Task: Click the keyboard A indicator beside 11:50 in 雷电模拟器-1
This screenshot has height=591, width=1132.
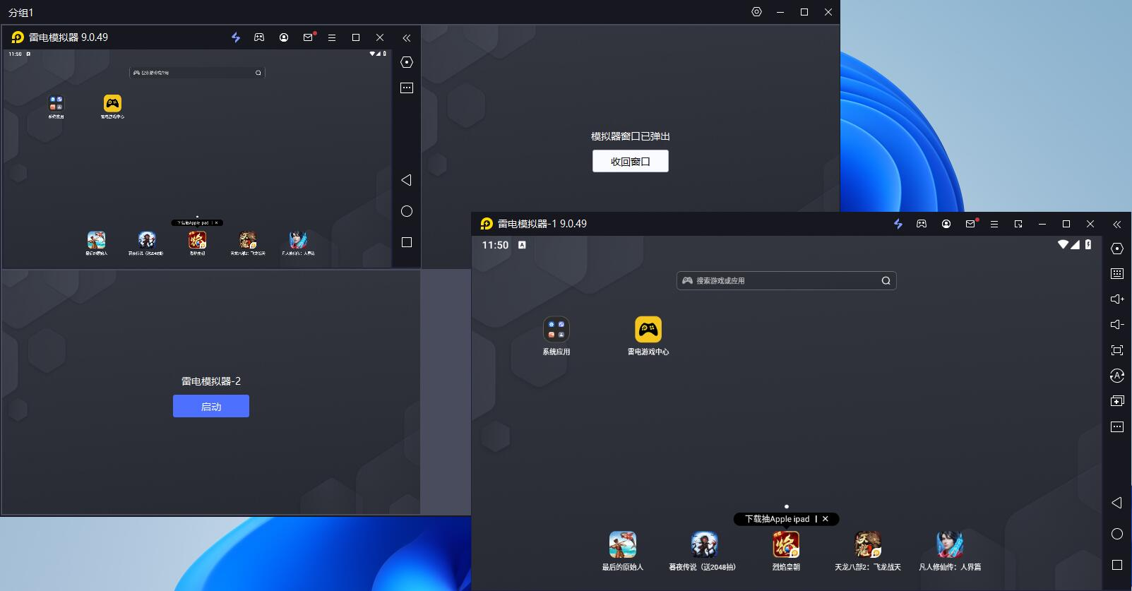Action: point(522,245)
